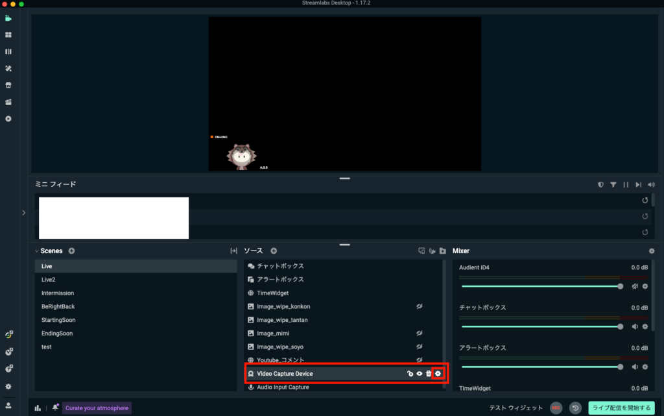The image size is (664, 416).
Task: Add a new source with plus icon
Action: point(274,251)
